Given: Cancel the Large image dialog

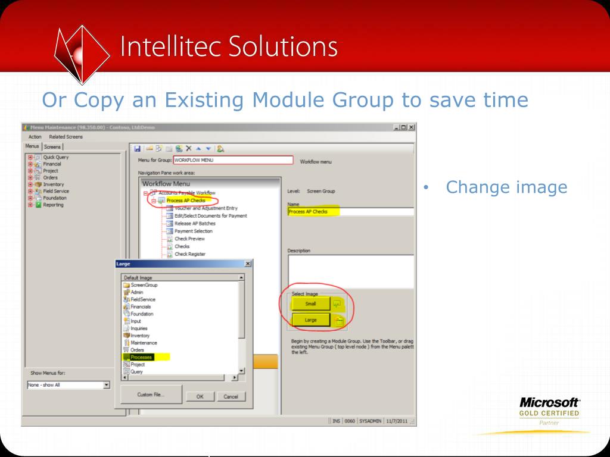Looking at the screenshot, I should pyautogui.click(x=231, y=397).
